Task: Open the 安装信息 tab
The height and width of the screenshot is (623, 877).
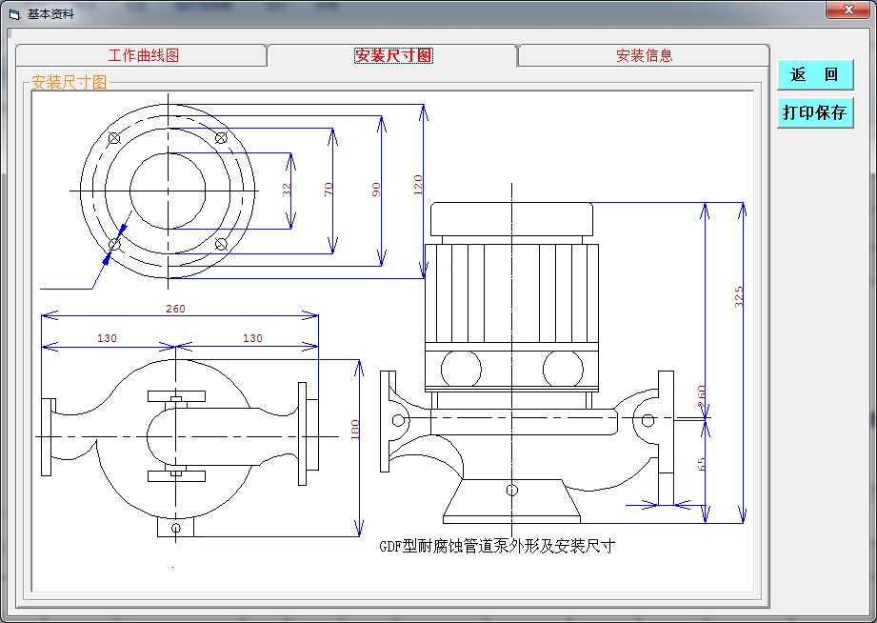Action: point(644,55)
